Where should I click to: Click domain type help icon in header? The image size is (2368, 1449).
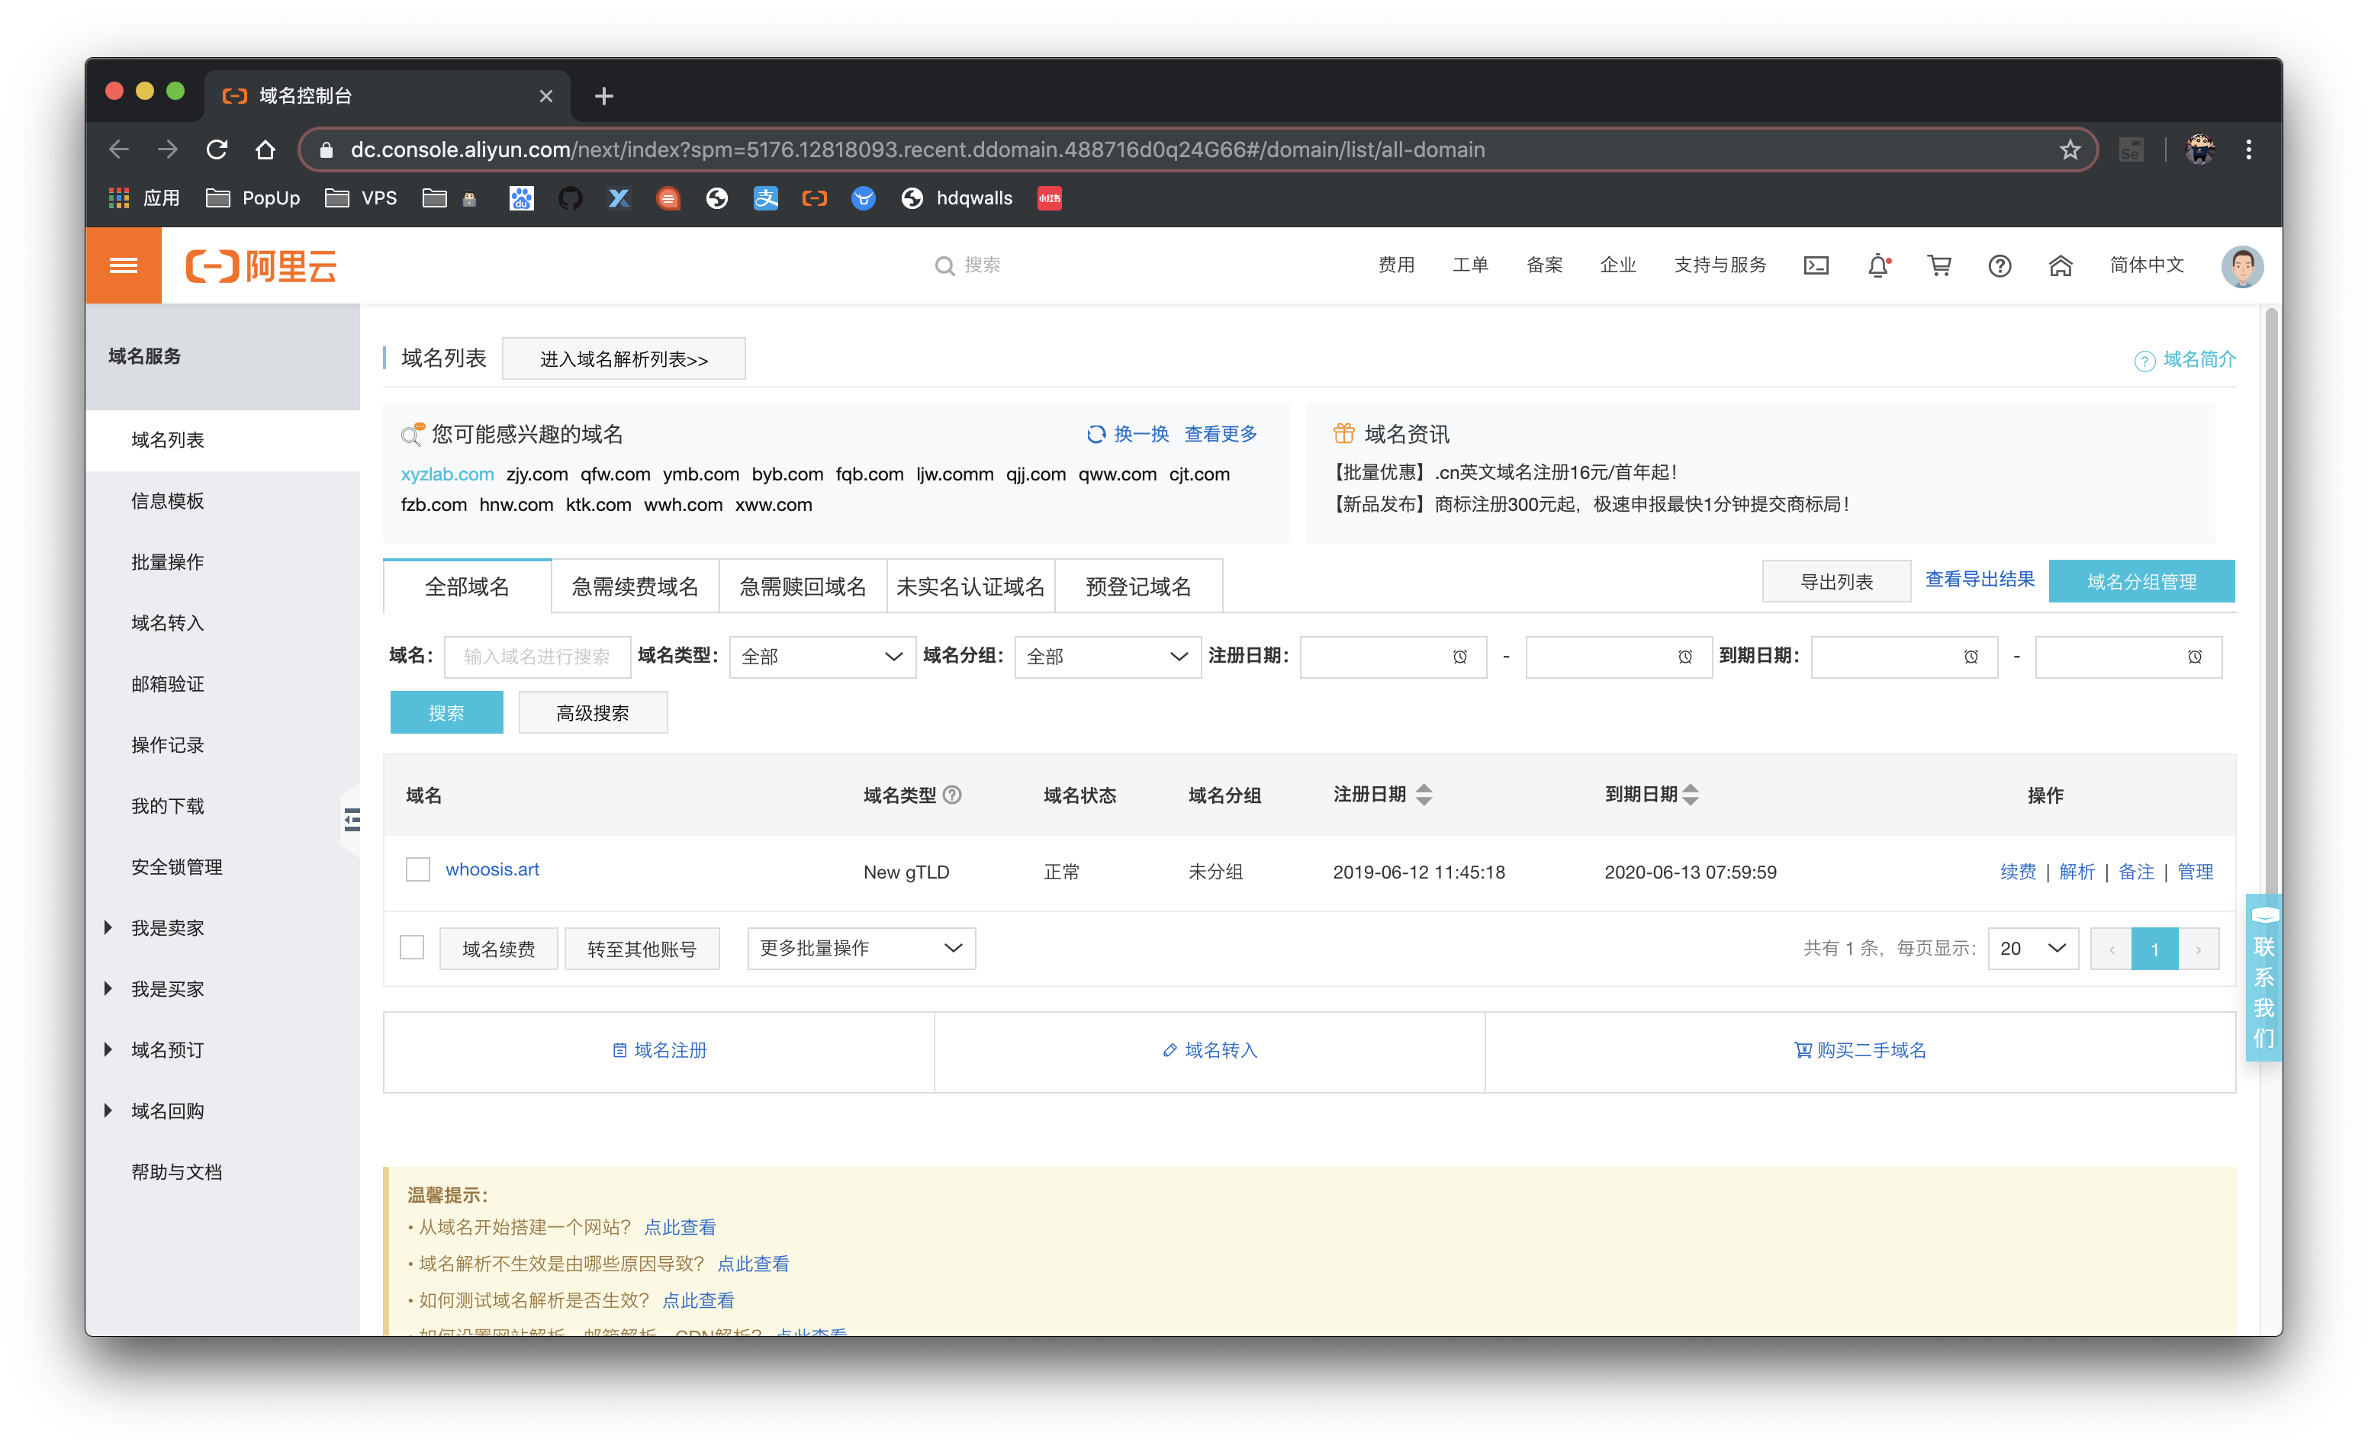click(952, 795)
